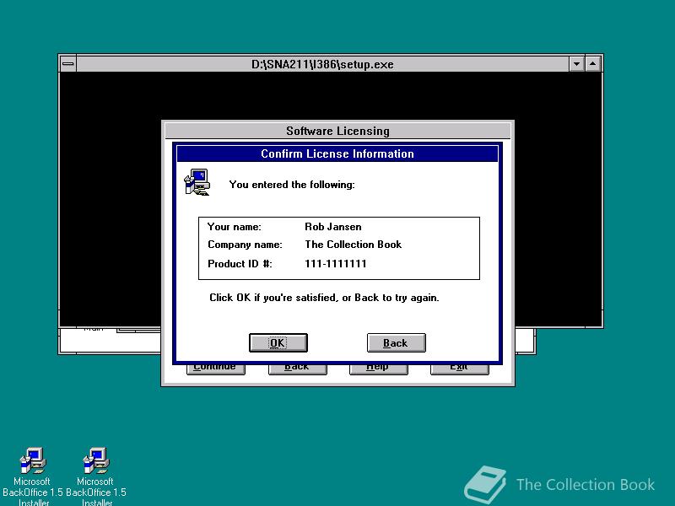Click the 'You entered the following' text

(x=292, y=185)
